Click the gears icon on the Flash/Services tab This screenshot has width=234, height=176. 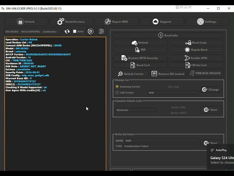point(61,22)
